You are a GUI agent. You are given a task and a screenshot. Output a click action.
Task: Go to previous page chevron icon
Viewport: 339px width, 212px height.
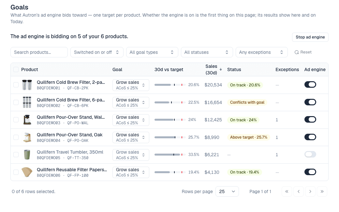point(299,191)
